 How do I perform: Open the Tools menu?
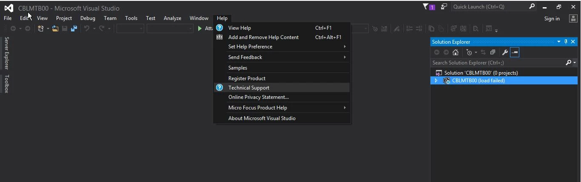point(131,18)
